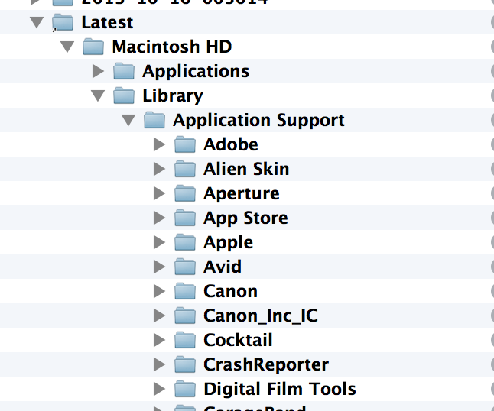494x411 pixels.
Task: Click the Avid folder icon
Action: [185, 267]
